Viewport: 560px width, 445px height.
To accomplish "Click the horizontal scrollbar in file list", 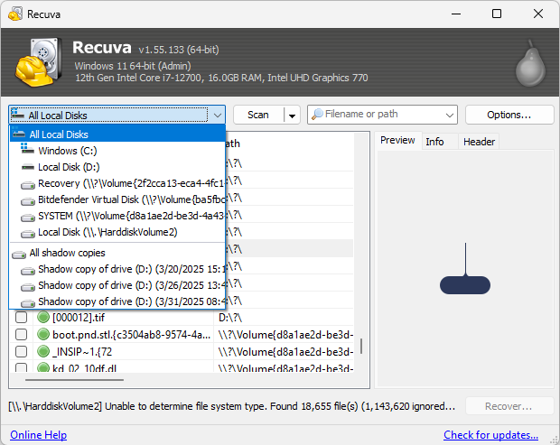I will tap(74, 380).
